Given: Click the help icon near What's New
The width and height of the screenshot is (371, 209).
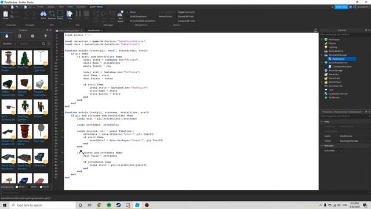Looking at the screenshot, I should pos(350,7).
